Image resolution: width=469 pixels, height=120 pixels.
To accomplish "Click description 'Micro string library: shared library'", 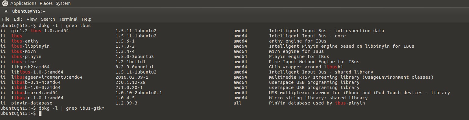I will pos(318,98).
